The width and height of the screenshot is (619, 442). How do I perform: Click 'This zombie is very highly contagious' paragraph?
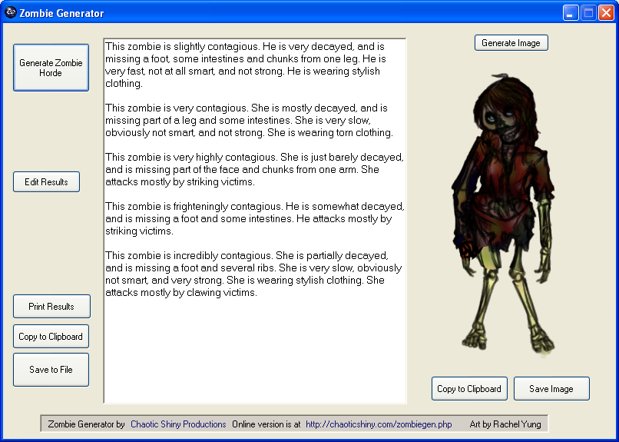[x=255, y=169]
